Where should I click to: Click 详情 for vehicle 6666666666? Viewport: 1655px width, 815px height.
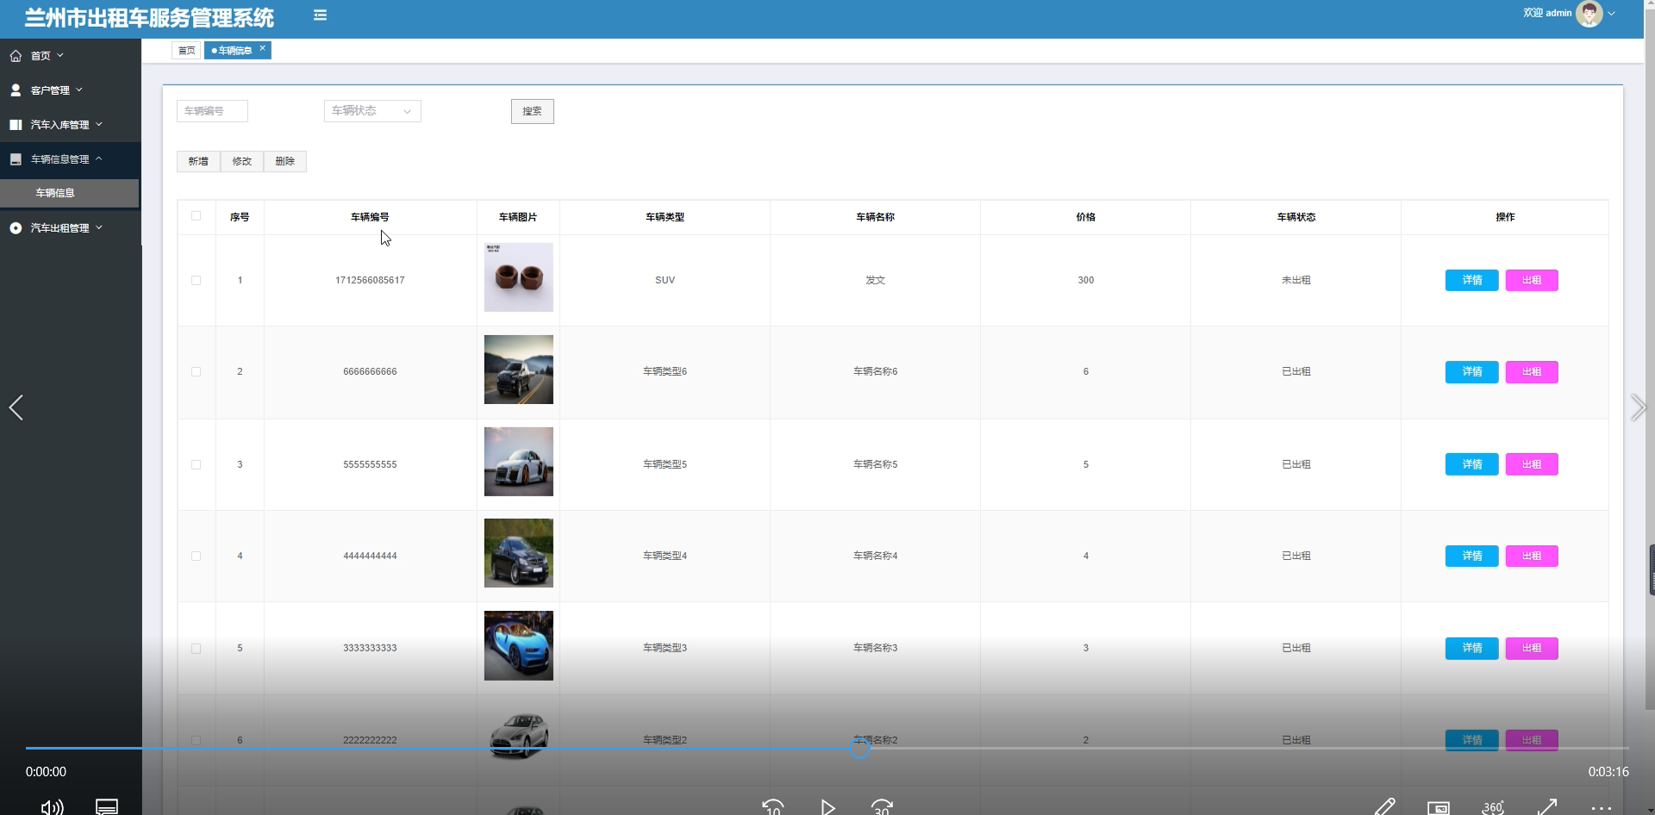coord(1472,372)
